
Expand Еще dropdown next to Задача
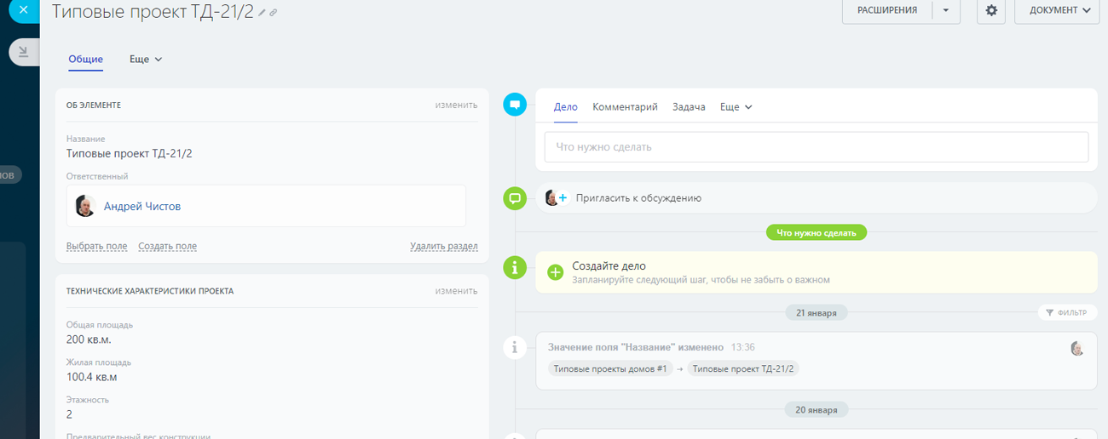736,107
